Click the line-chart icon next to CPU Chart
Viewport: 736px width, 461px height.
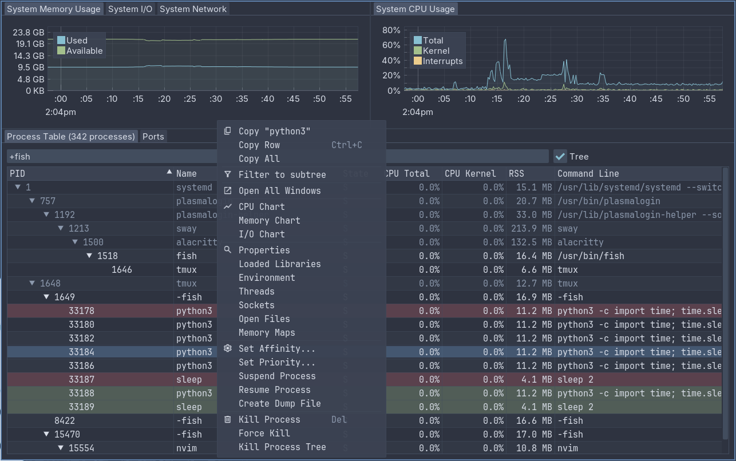[228, 206]
